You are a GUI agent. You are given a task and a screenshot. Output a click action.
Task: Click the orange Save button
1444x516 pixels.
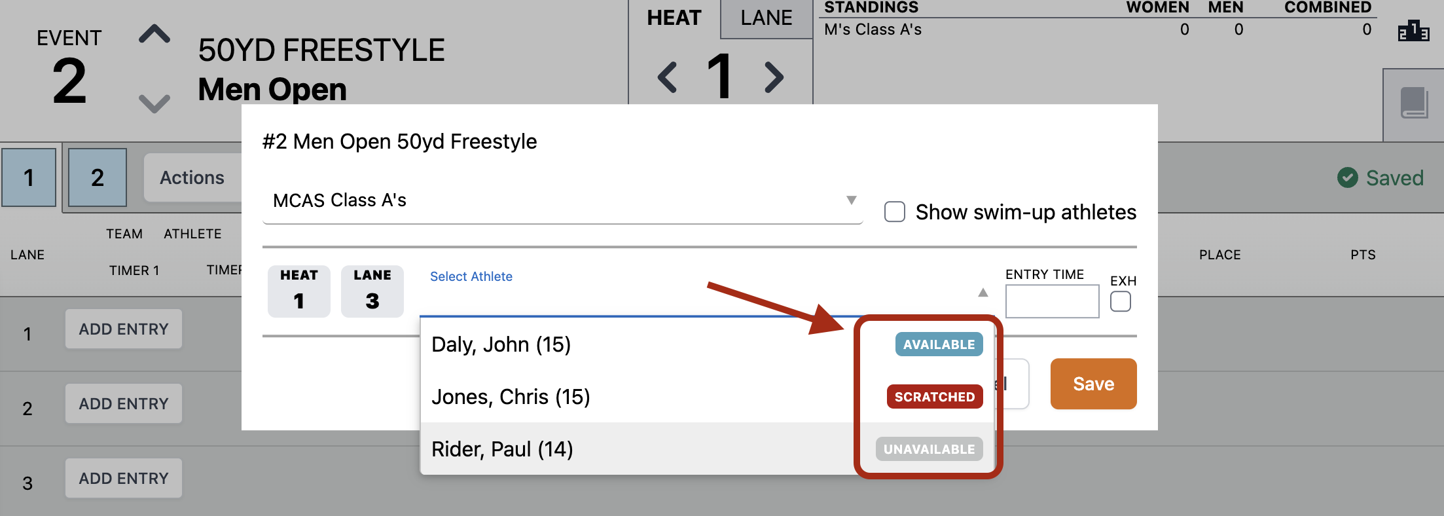pyautogui.click(x=1093, y=384)
